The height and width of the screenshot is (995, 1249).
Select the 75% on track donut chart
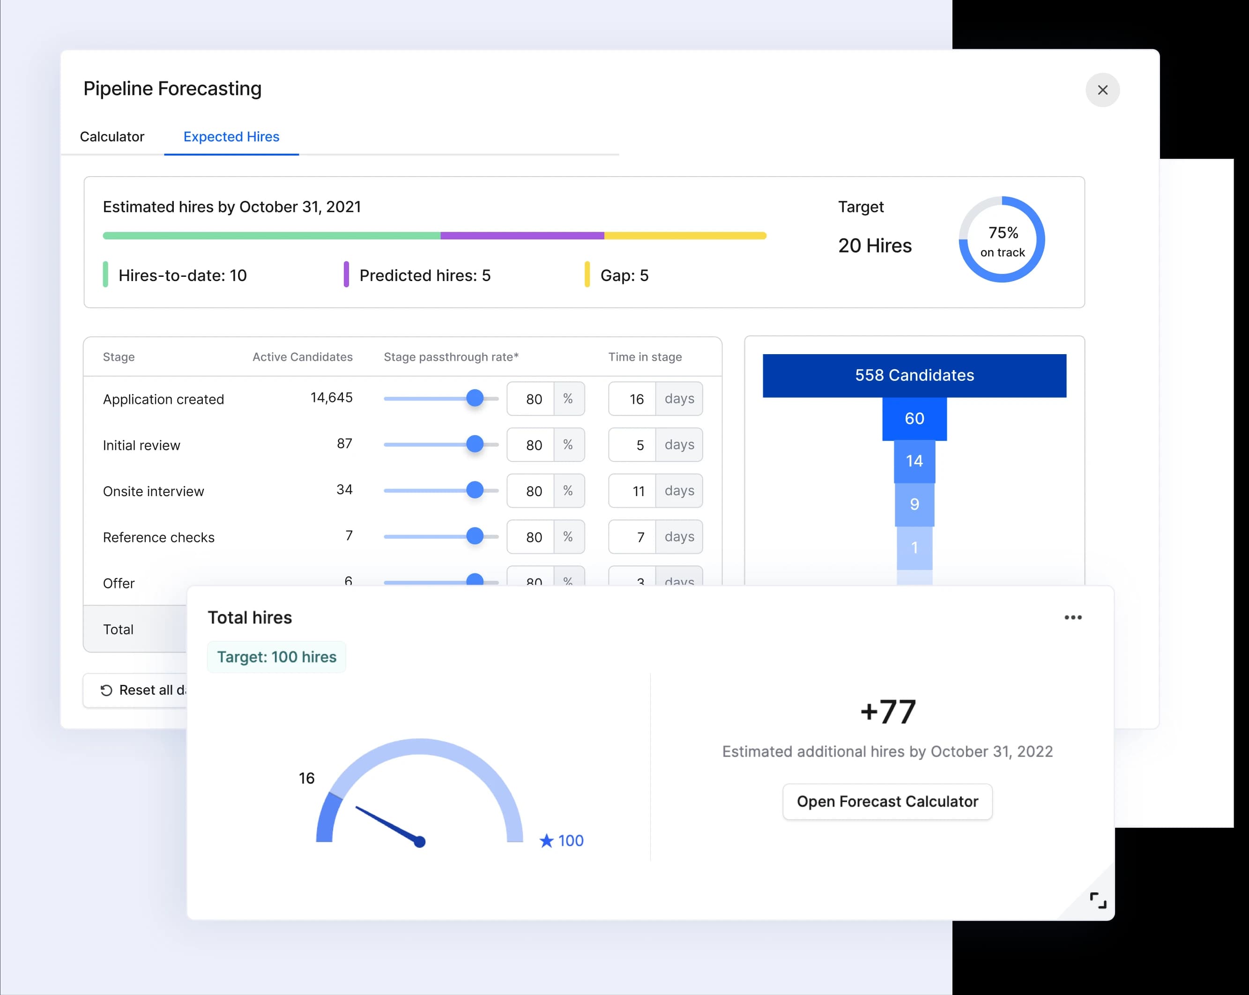click(x=1002, y=240)
